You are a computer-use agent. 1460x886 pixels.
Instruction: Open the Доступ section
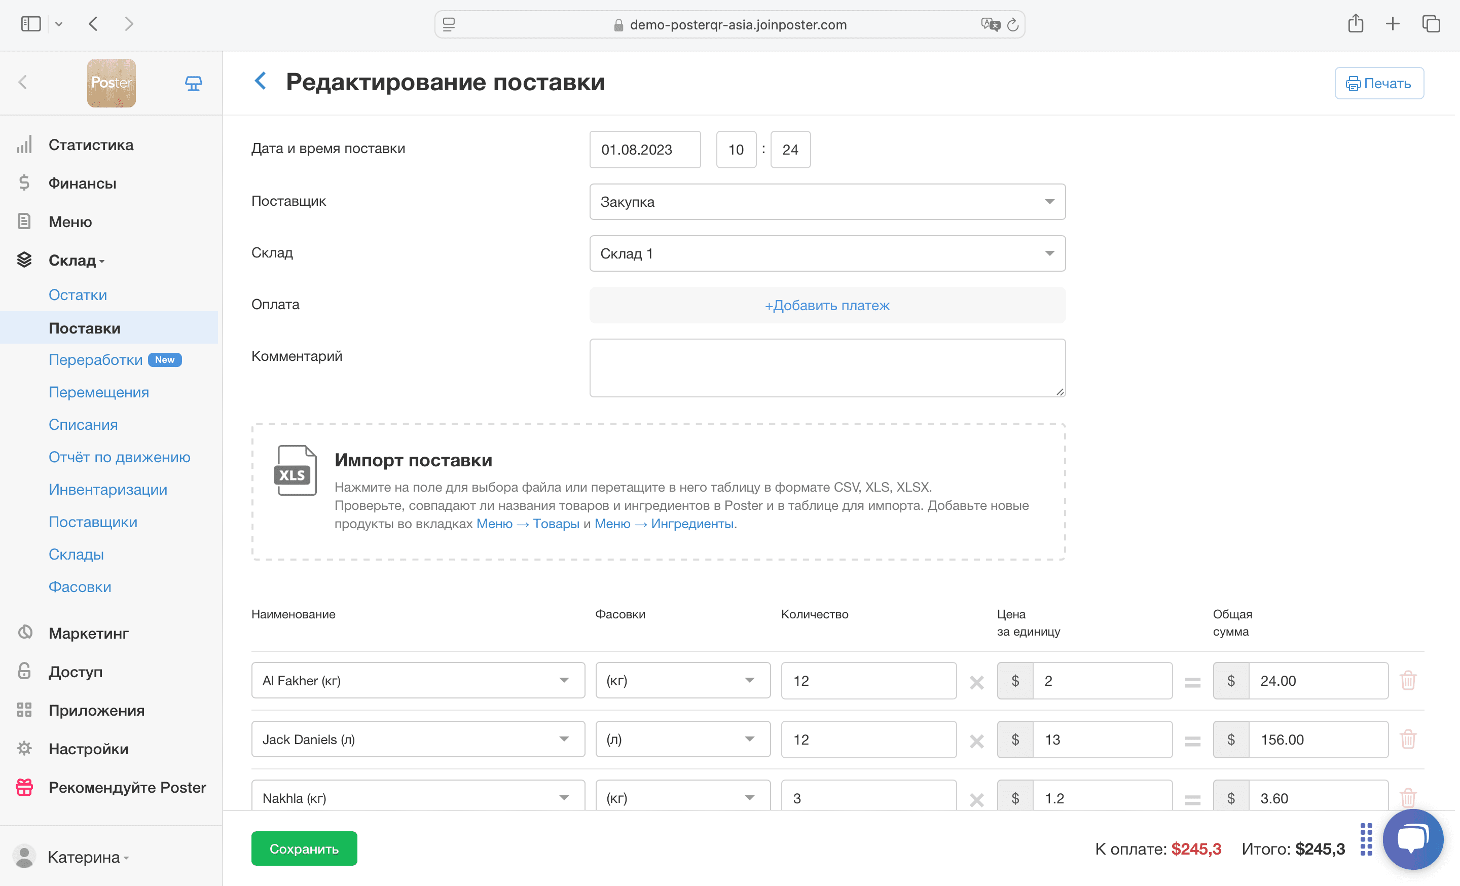click(x=75, y=672)
